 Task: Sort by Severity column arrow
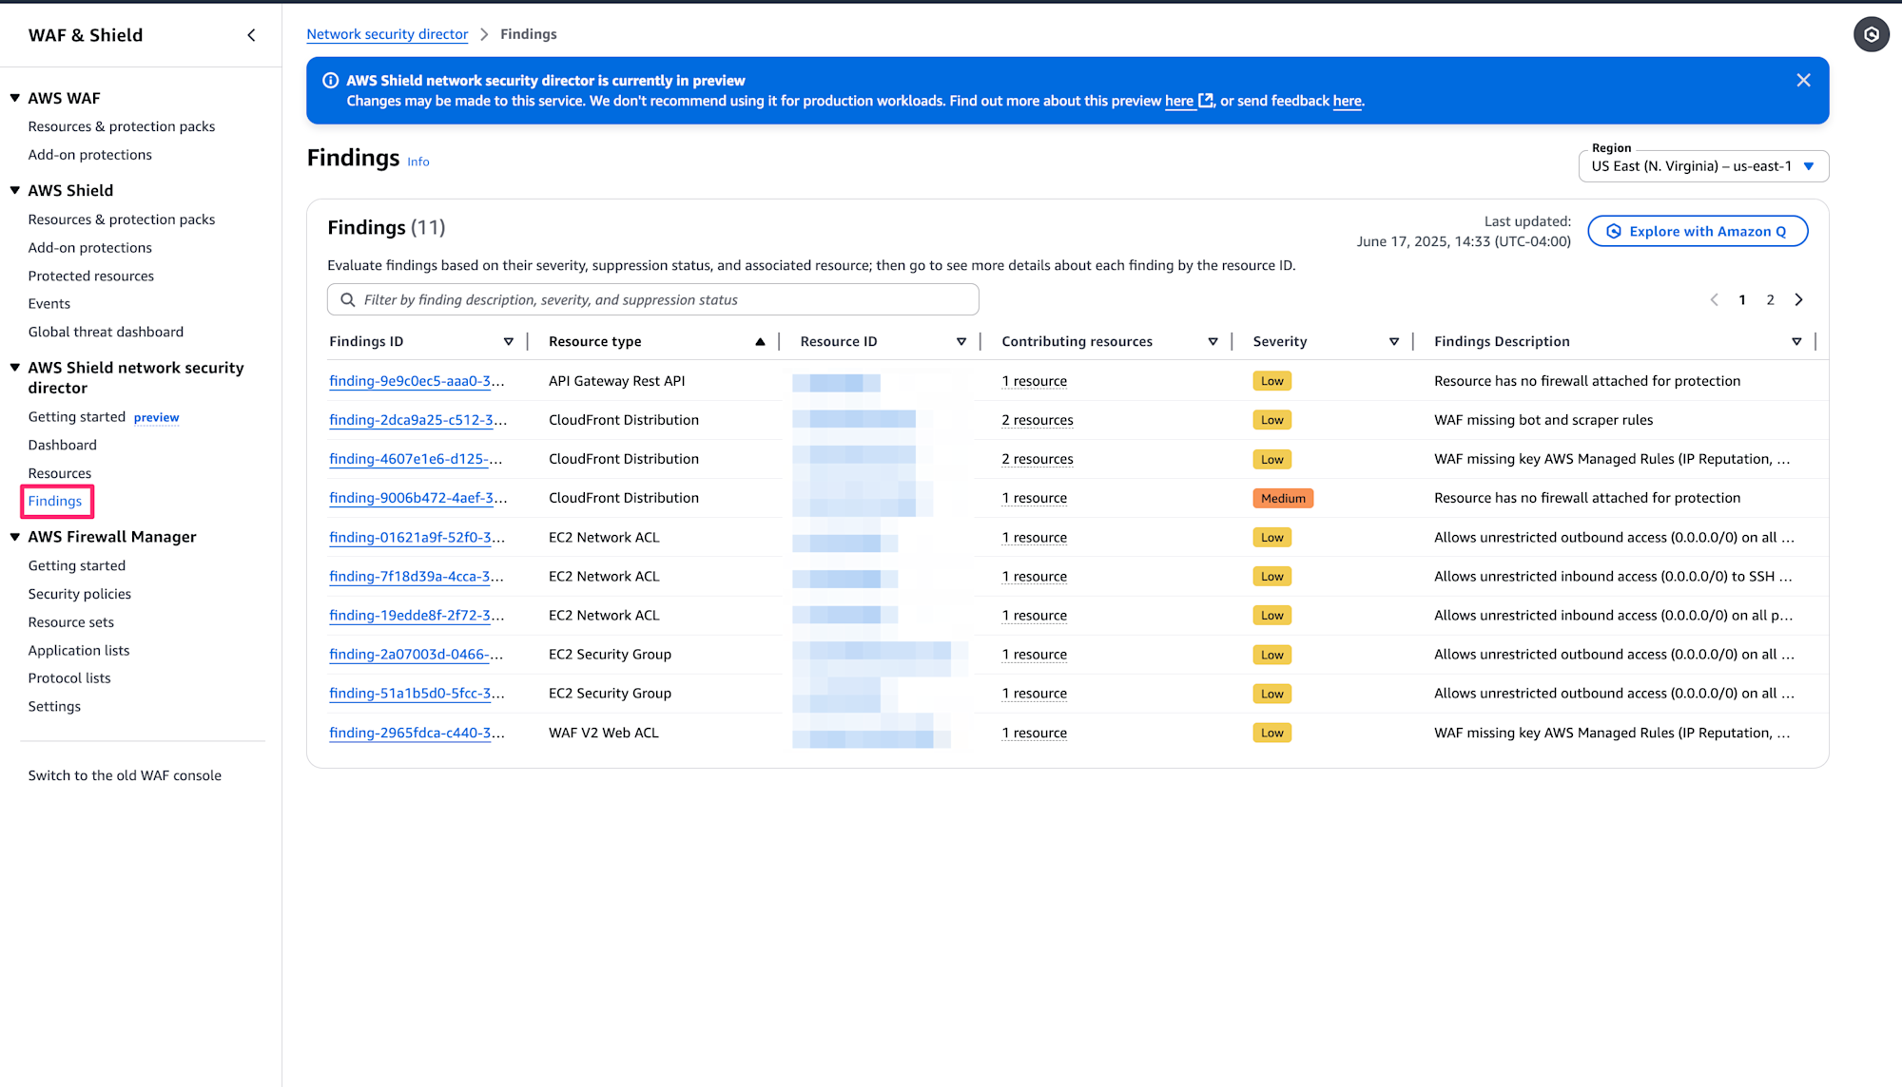coord(1394,342)
